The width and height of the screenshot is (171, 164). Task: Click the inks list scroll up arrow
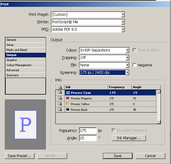coord(159,92)
